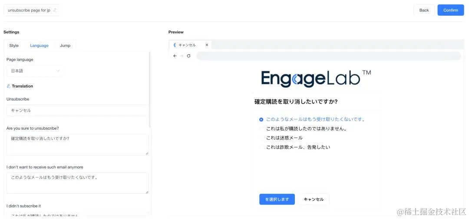Image resolution: width=469 pixels, height=219 pixels.
Task: Switch to the Style tab
Action: pyautogui.click(x=14, y=46)
